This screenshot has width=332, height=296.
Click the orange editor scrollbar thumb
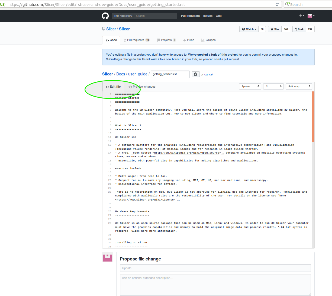[x=313, y=117]
